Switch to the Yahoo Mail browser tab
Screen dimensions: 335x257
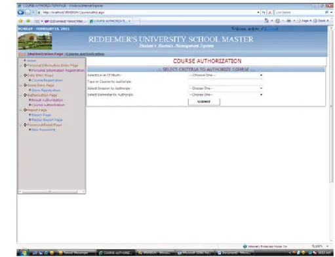pyautogui.click(x=65, y=21)
